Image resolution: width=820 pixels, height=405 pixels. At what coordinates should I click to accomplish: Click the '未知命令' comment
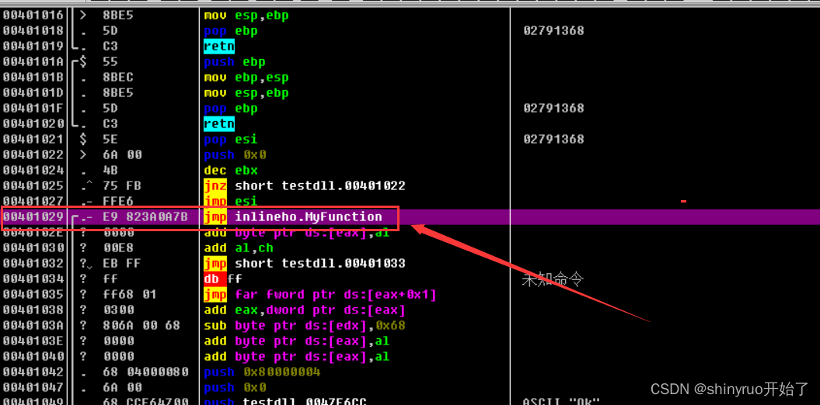click(553, 280)
